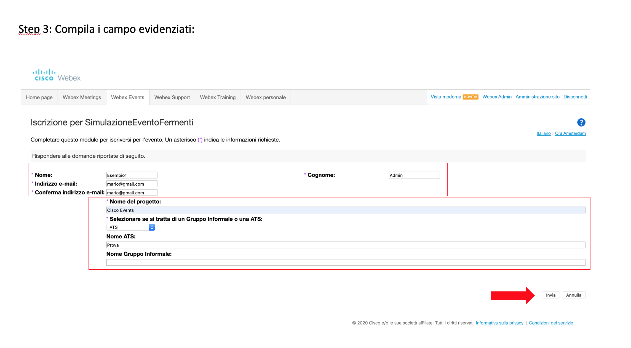Click the Annulla button

pos(574,295)
